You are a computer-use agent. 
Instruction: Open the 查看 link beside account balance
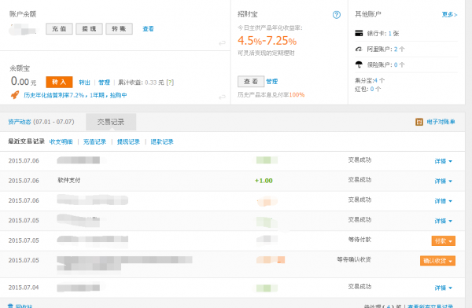148,29
